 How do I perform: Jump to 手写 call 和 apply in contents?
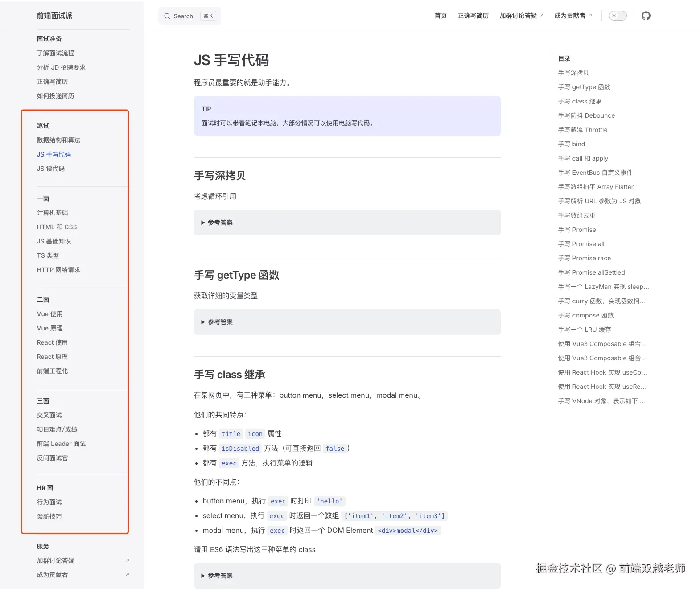point(583,158)
